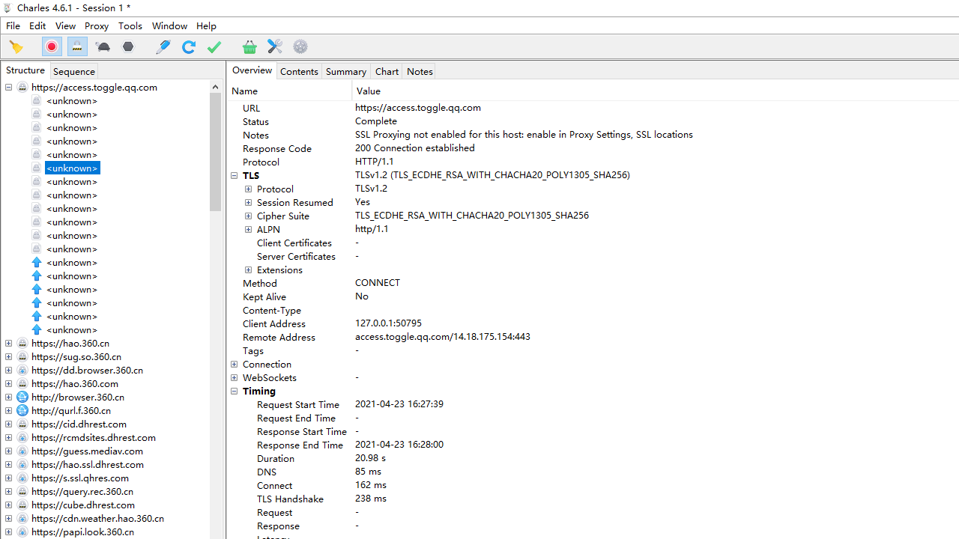
Task: Click the green shopping basket icon
Action: 249,47
